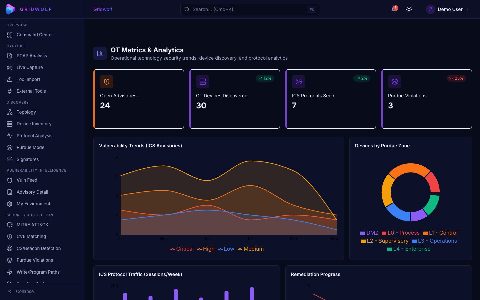Click the shield icon on Open Advisories card
Screen dimensions: 480x300
(107, 81)
